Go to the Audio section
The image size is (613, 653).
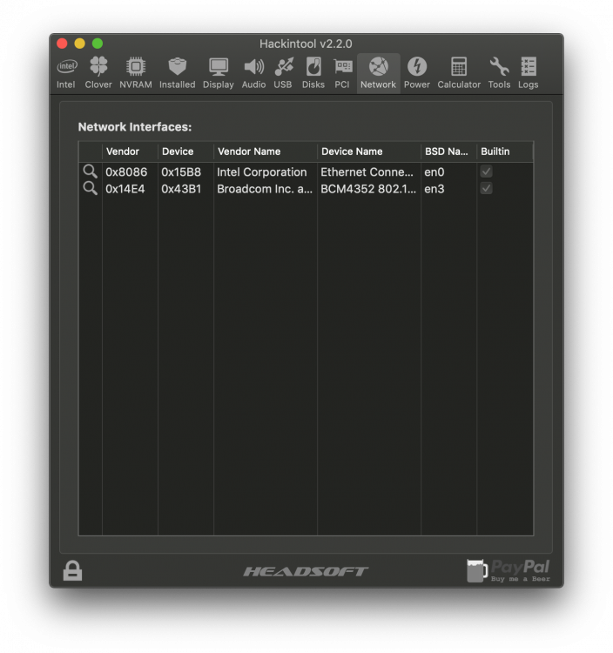(x=253, y=73)
